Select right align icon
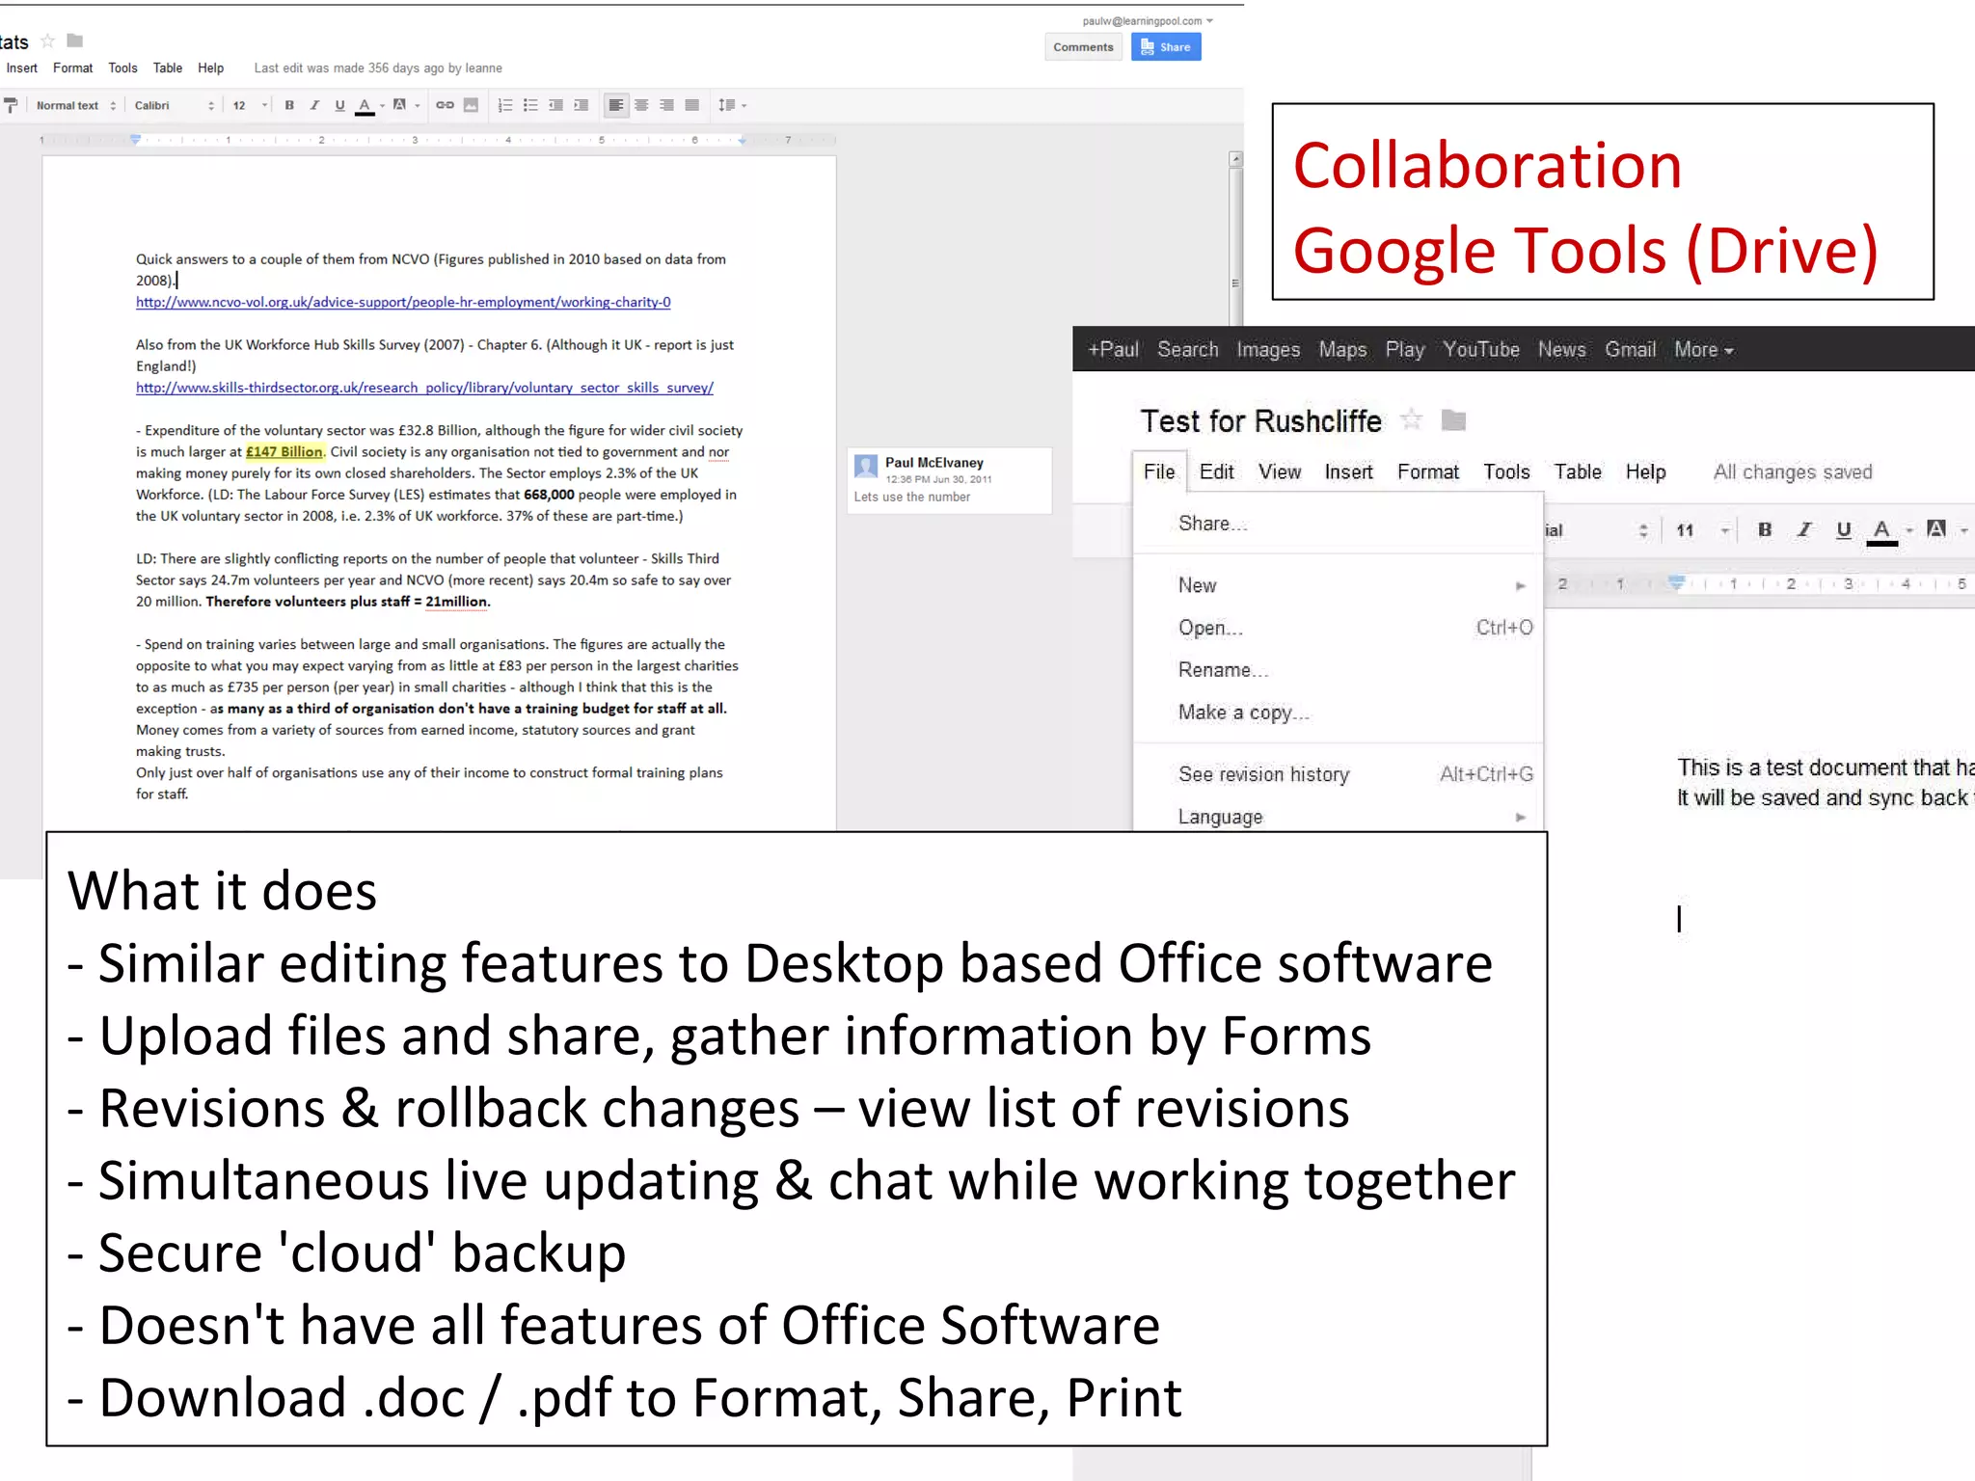This screenshot has height=1481, width=1975. tap(666, 105)
